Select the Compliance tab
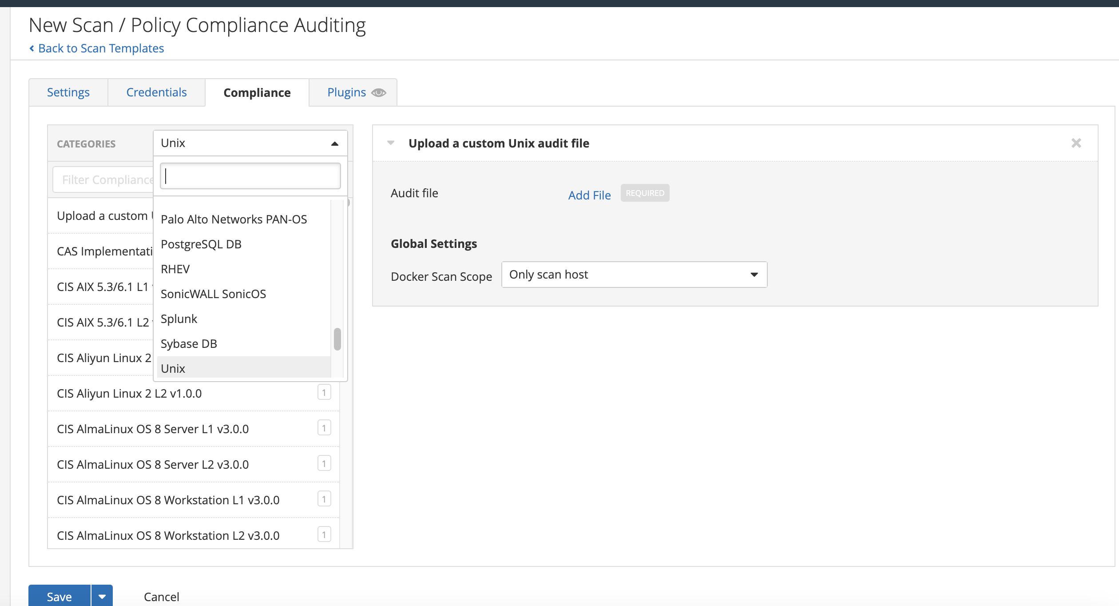Image resolution: width=1119 pixels, height=606 pixels. click(x=257, y=92)
